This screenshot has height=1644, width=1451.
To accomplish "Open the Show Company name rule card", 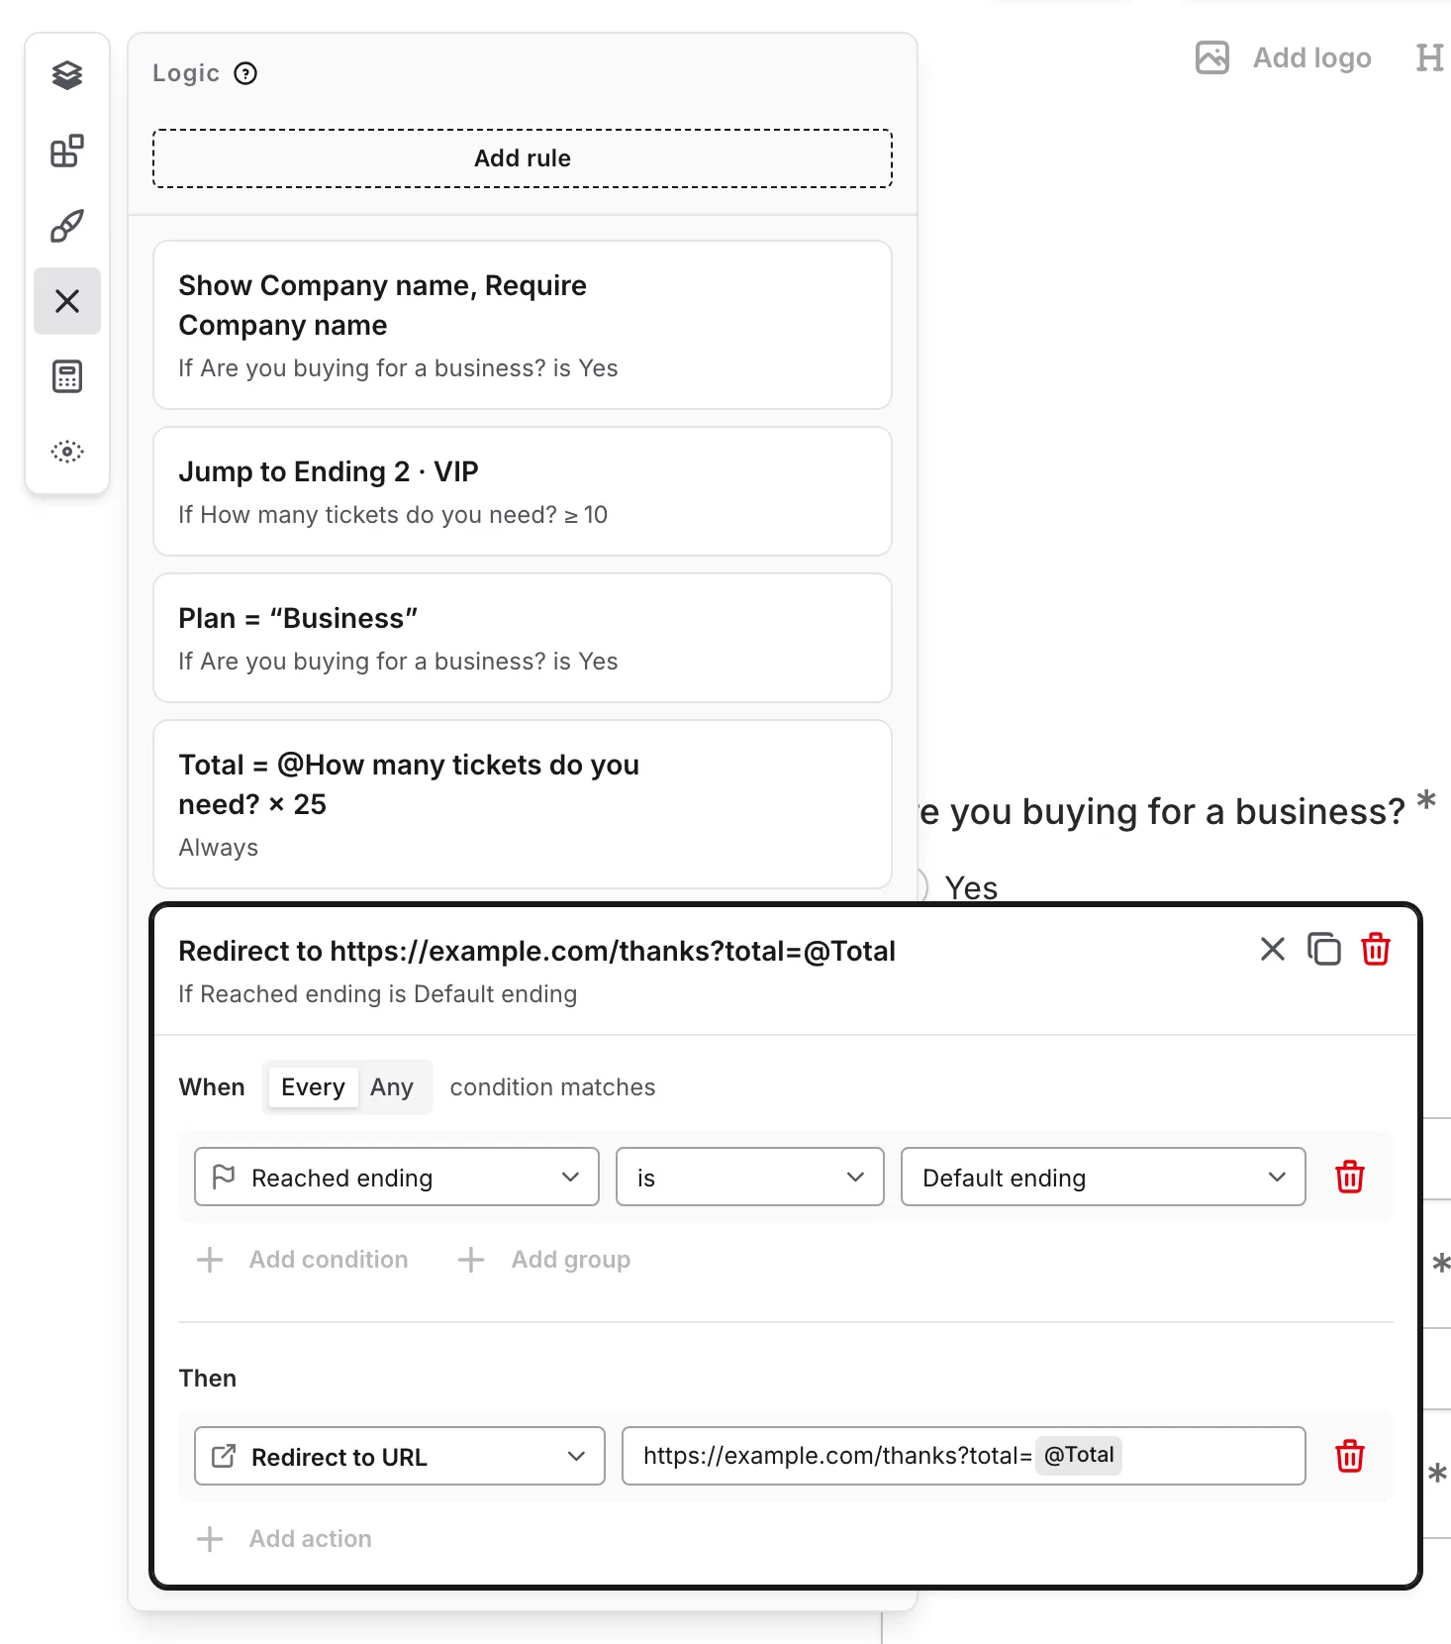I will (x=523, y=325).
